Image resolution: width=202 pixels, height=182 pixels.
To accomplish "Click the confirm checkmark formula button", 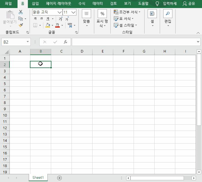I will coord(55,42).
